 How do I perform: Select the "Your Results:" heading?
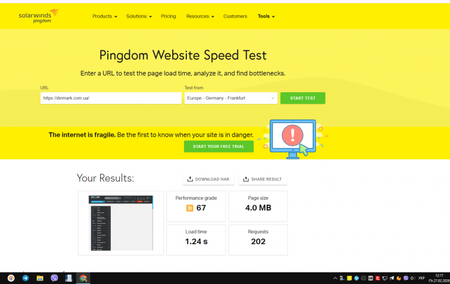(x=105, y=178)
